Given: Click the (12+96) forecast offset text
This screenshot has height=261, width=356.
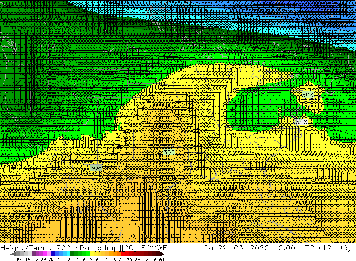Looking at the screenshot, I should point(335,248).
